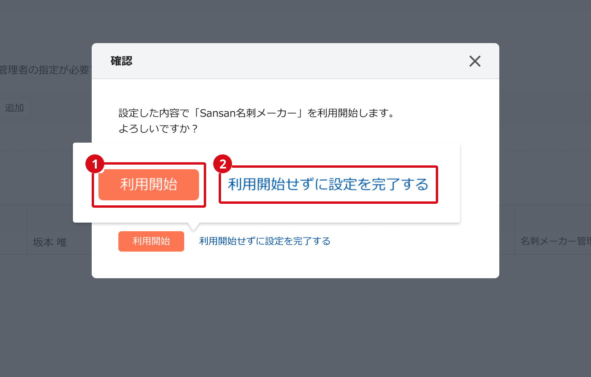Close the 確認 dialog with the X icon
Viewport: 591px width, 377px height.
point(475,61)
